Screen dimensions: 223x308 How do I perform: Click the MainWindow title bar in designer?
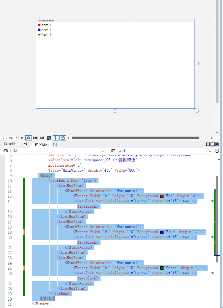(x=115, y=21)
